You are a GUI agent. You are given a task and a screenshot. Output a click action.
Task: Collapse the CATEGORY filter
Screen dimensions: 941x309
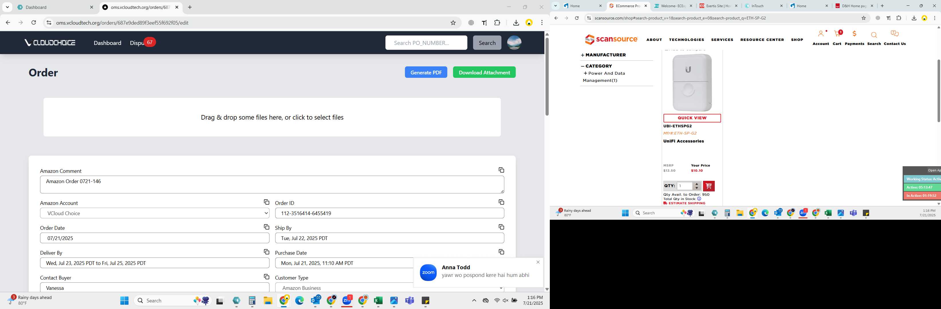[x=596, y=66]
